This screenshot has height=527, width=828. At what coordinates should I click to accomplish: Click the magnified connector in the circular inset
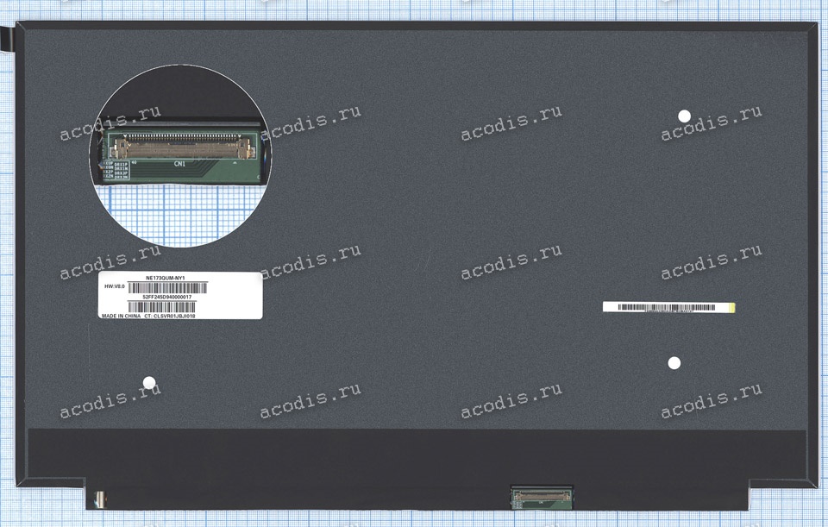[182, 147]
